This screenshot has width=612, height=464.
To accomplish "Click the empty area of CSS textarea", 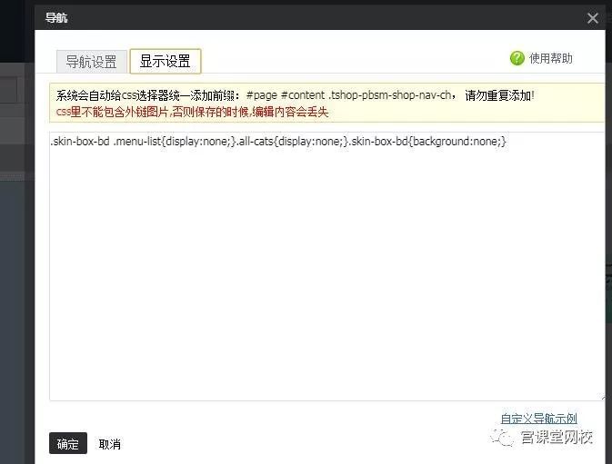I will (326, 272).
